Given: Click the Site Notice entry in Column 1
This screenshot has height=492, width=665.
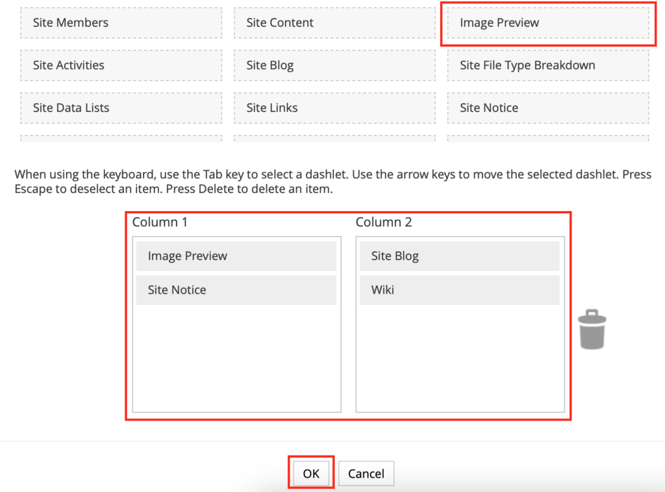Looking at the screenshot, I should [236, 290].
